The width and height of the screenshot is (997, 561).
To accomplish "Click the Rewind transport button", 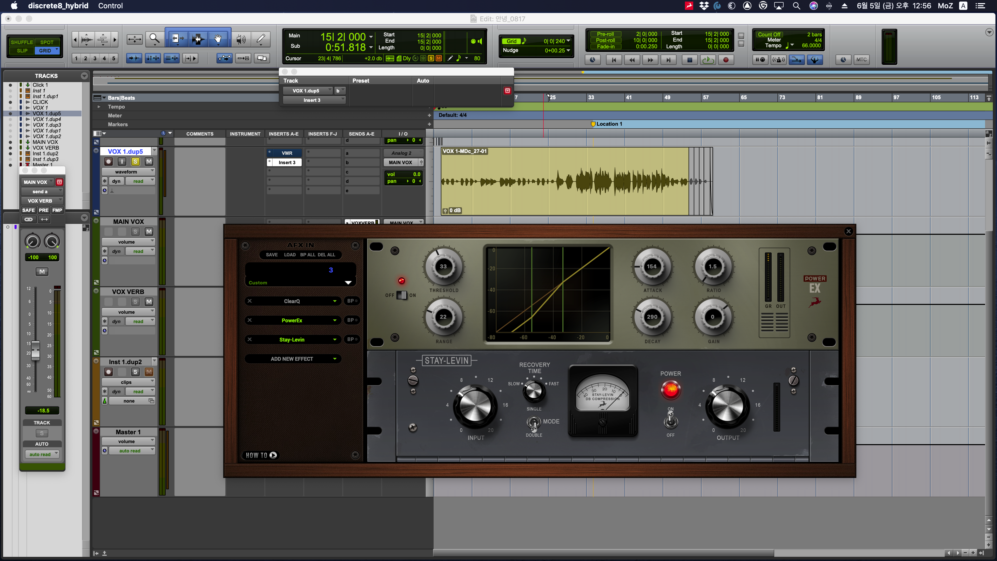I will point(632,60).
